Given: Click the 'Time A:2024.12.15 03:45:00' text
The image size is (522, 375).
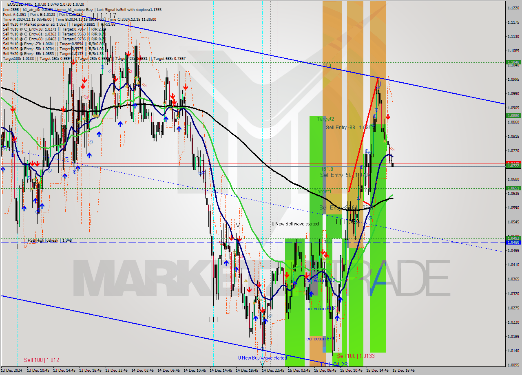Looking at the screenshot, I should pos(27,19).
